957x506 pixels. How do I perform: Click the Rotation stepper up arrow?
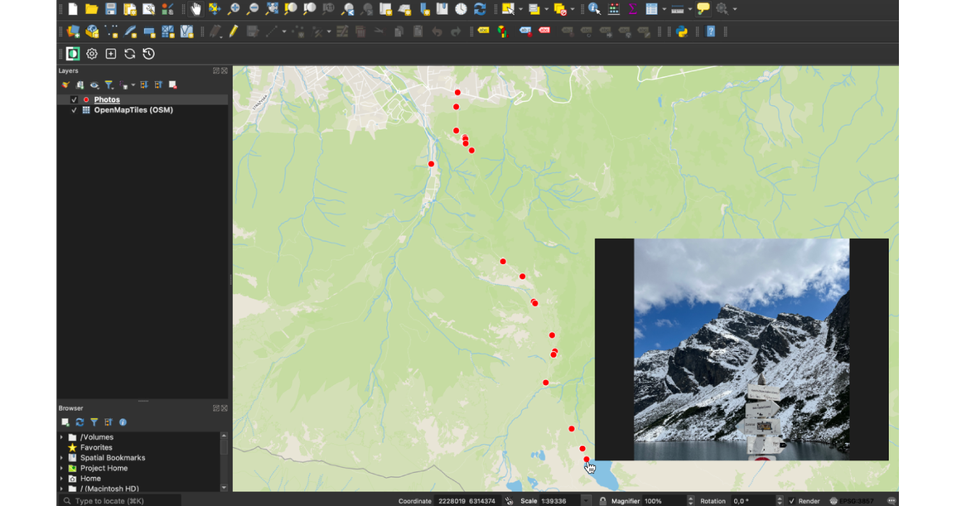click(779, 498)
